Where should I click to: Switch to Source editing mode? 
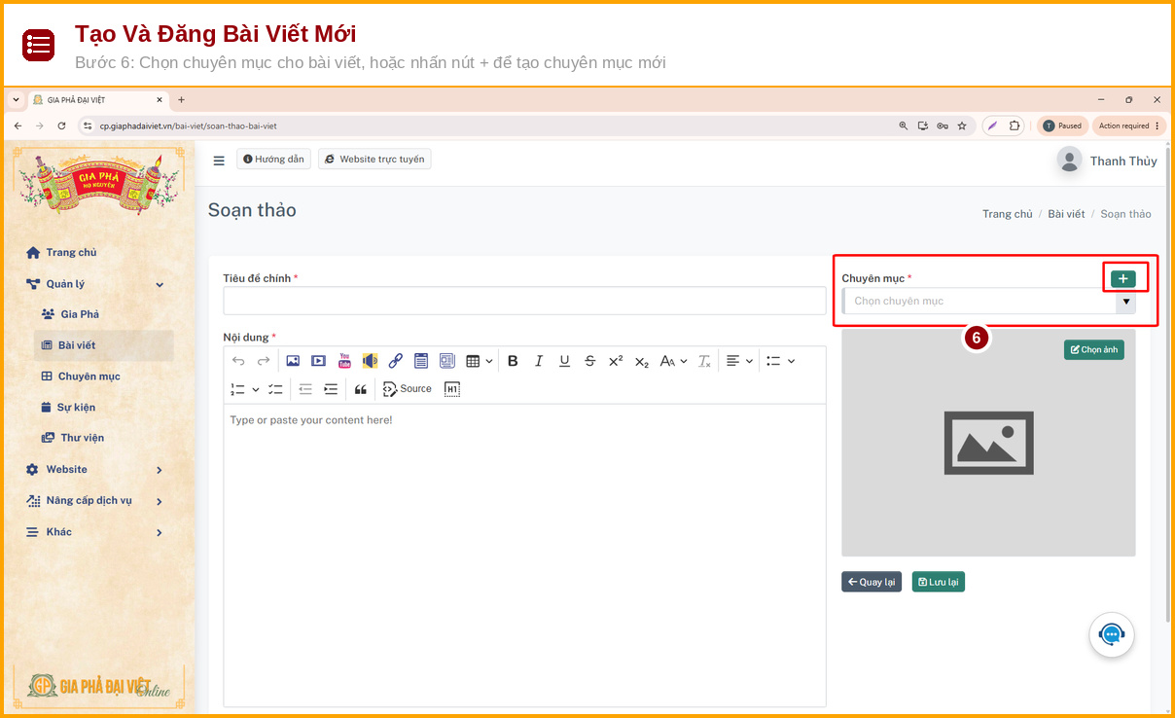(x=408, y=389)
